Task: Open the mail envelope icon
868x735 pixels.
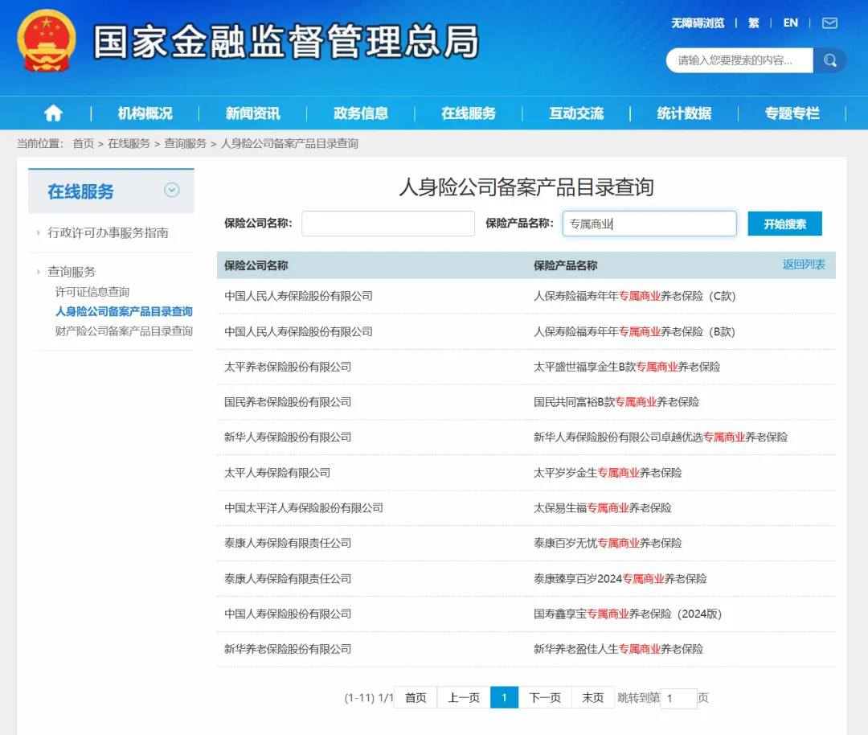Action: tap(829, 23)
